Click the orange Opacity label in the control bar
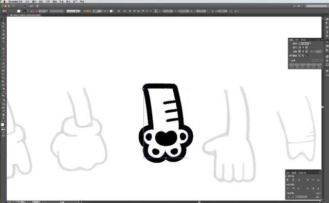Image resolution: width=329 pixels, height=203 pixels. [x=87, y=11]
